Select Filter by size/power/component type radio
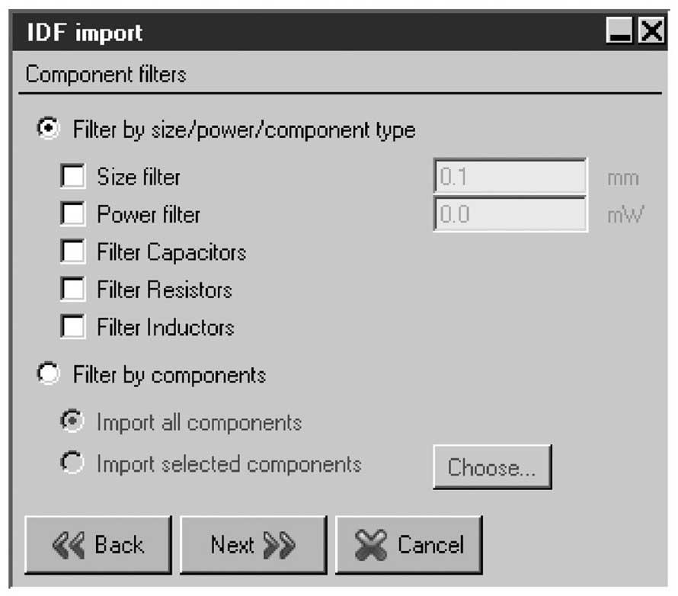The image size is (678, 596). [x=48, y=130]
